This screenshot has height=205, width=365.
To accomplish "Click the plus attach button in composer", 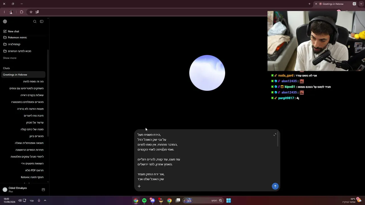I will (x=139, y=186).
